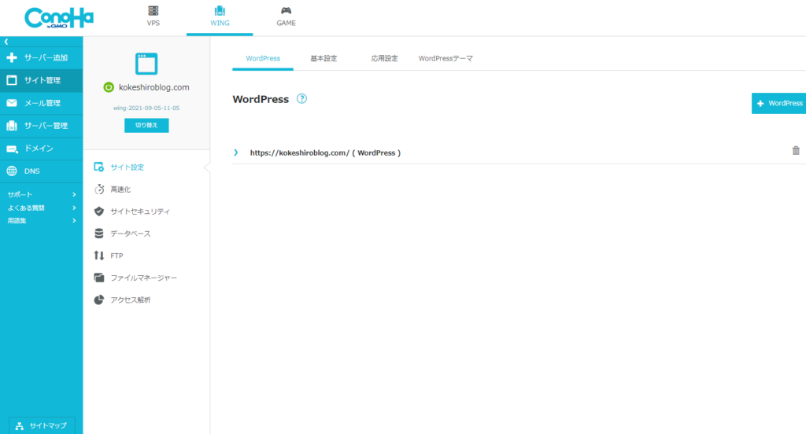Click the 切り替え button
Viewport: 806px width, 434px height.
pos(146,125)
